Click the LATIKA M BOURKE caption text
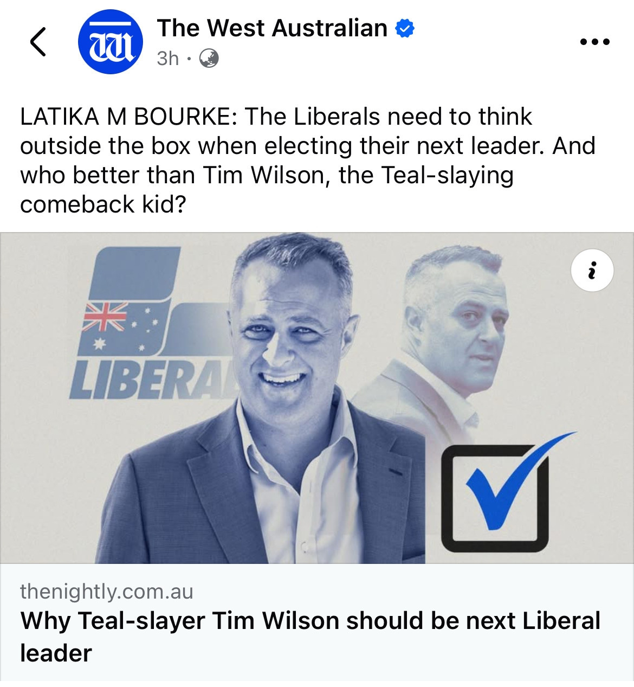 pos(128,117)
